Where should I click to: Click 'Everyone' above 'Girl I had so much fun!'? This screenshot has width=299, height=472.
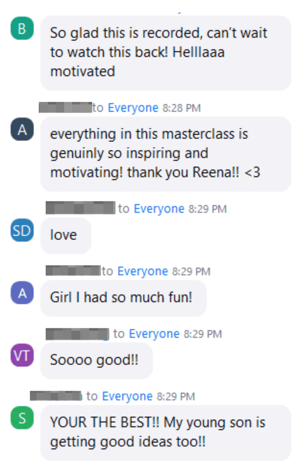[143, 271]
